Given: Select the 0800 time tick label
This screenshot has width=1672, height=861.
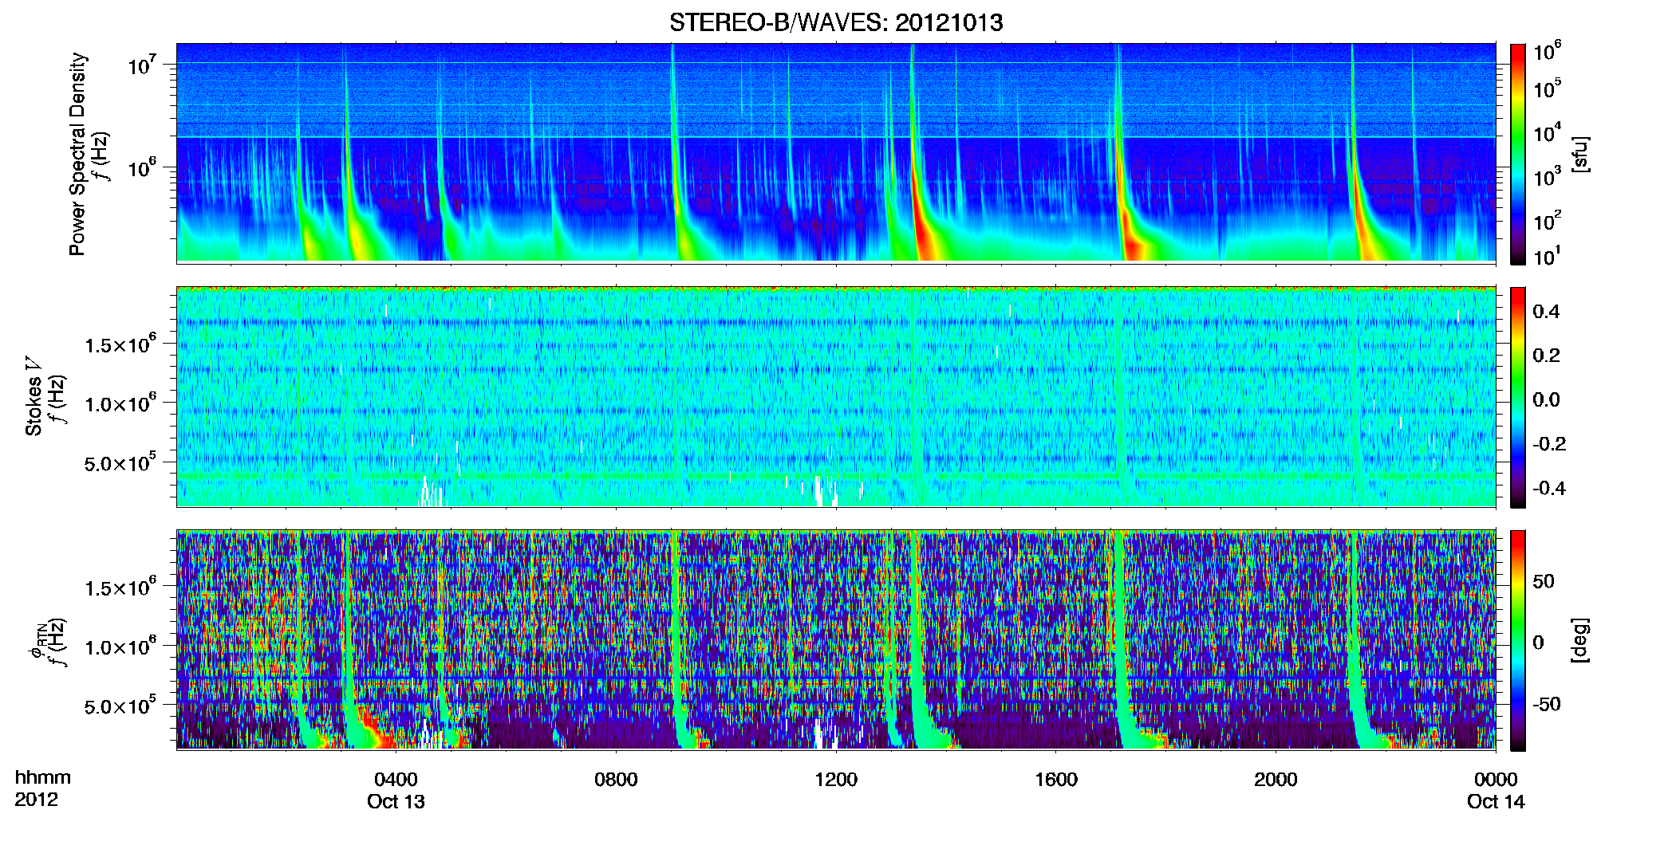Looking at the screenshot, I should coord(616,779).
